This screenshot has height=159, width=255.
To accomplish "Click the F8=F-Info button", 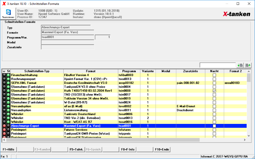I will click(128, 149).
